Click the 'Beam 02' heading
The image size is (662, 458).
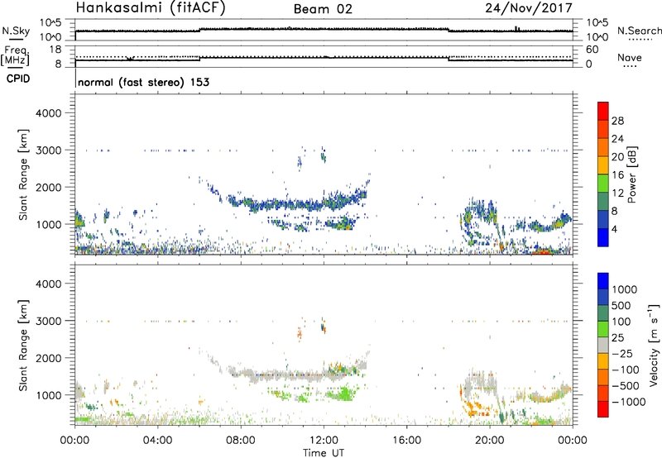[323, 9]
